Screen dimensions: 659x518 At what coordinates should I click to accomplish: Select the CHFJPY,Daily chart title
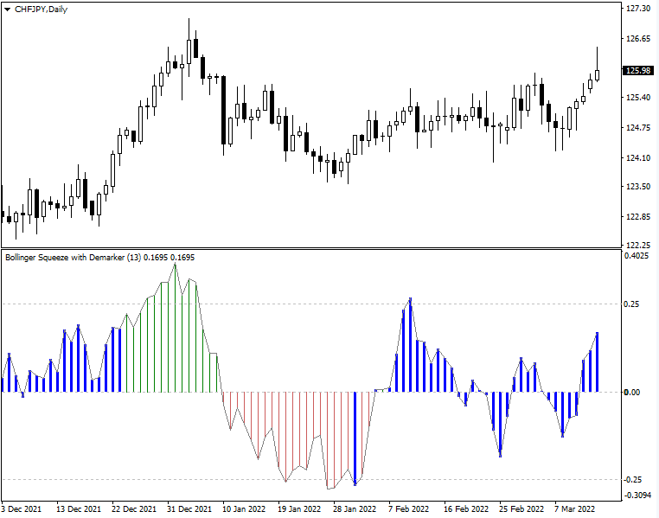[x=42, y=10]
